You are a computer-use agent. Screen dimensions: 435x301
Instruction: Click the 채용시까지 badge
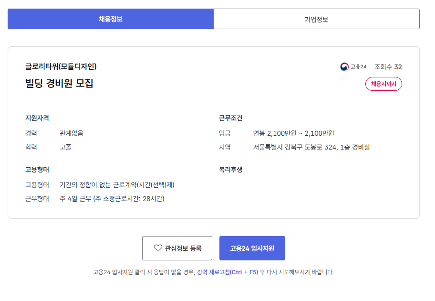(383, 84)
